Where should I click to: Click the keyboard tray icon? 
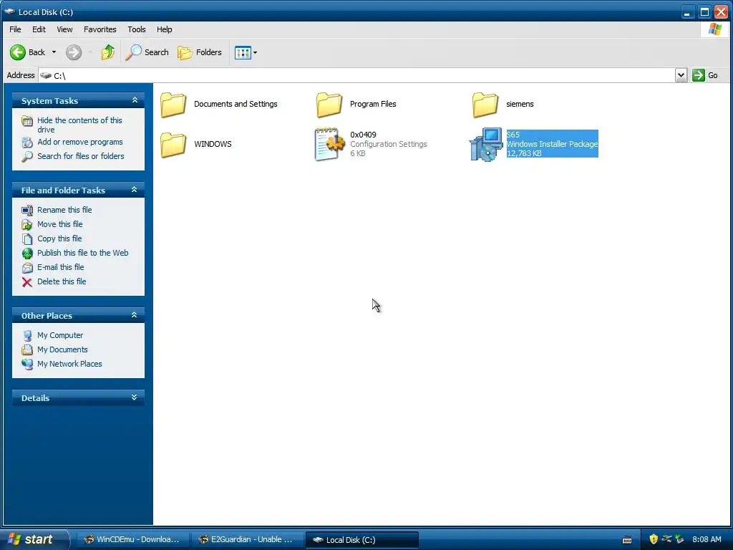pyautogui.click(x=627, y=540)
